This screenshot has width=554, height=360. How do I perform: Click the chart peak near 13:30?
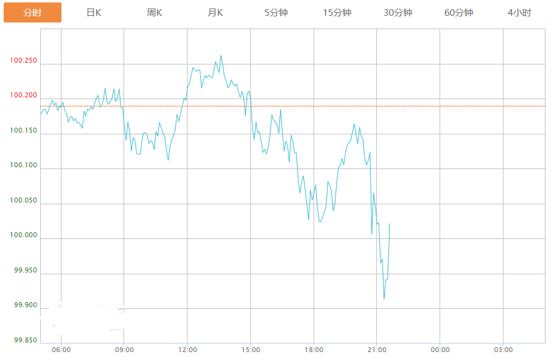pos(220,56)
